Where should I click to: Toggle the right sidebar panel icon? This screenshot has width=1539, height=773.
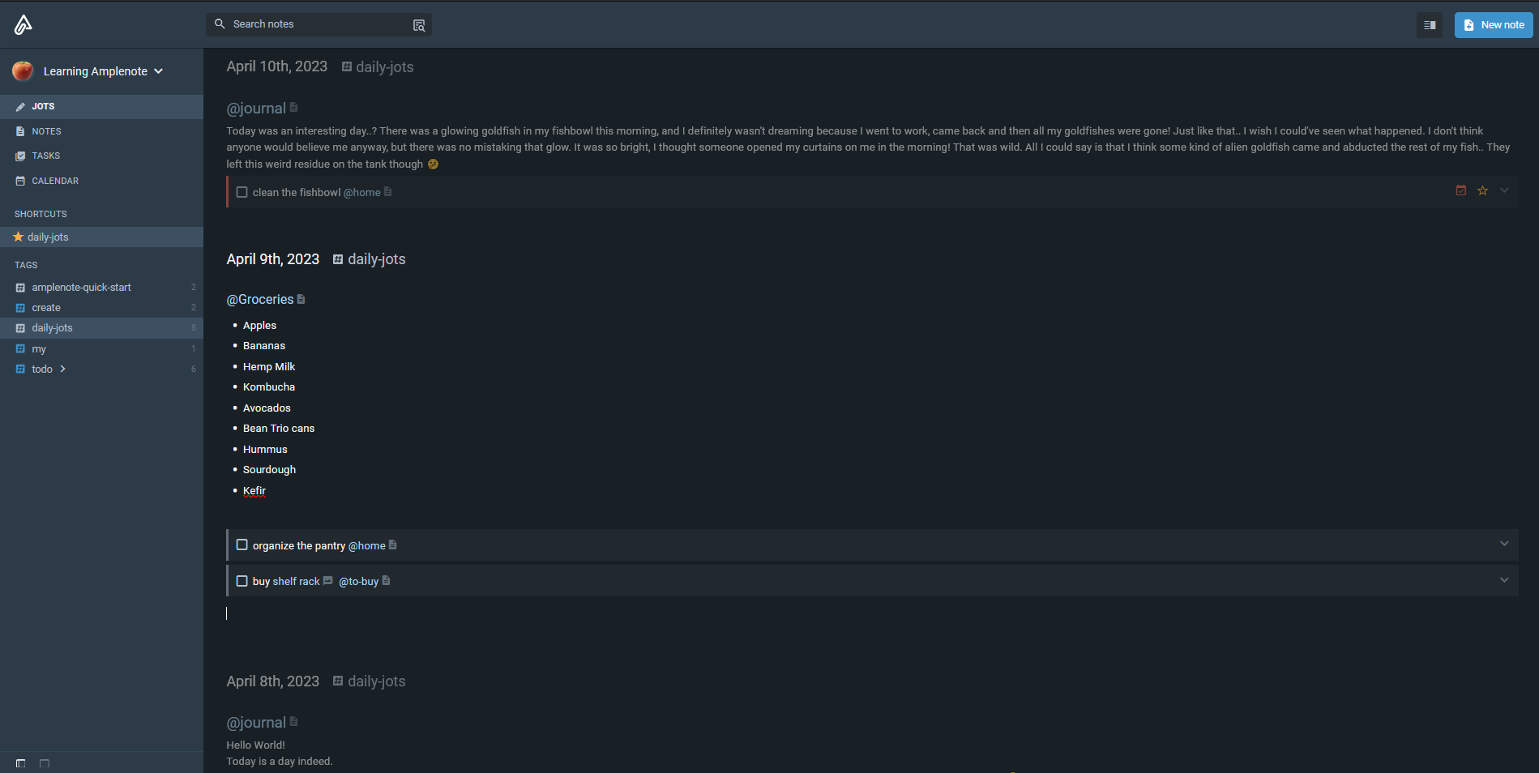click(x=1430, y=25)
